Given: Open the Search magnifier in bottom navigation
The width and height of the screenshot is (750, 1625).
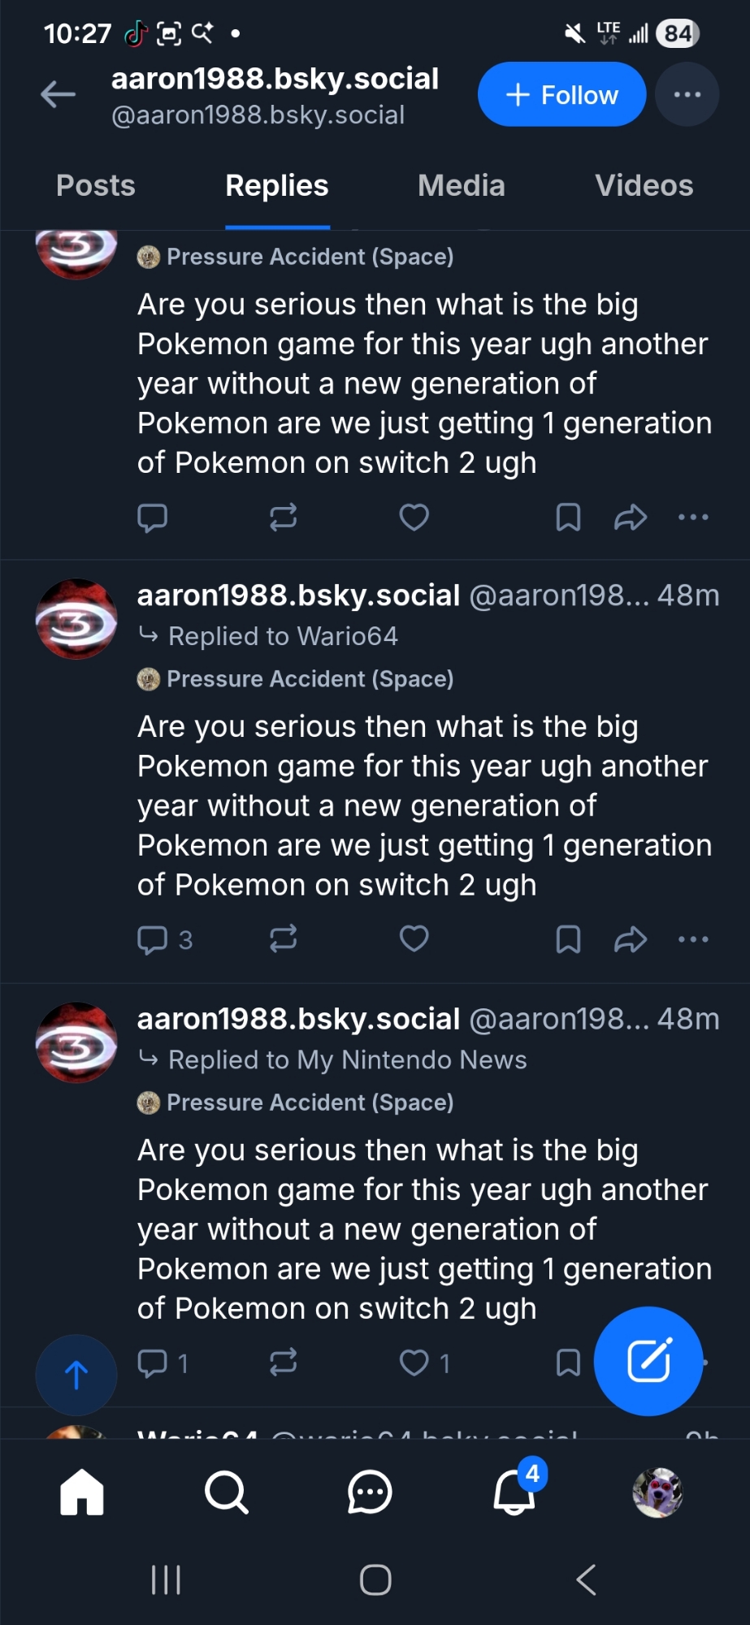Looking at the screenshot, I should tap(226, 1492).
